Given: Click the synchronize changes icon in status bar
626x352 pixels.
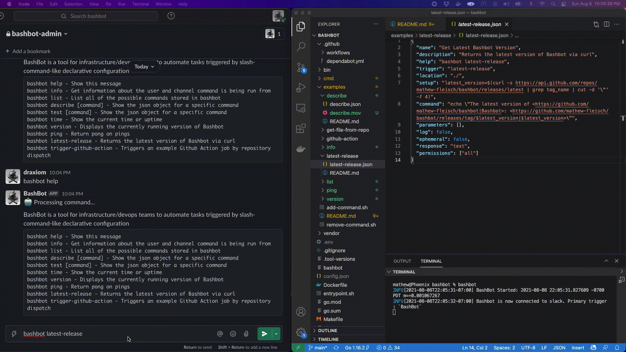Looking at the screenshot, I should tap(336, 348).
